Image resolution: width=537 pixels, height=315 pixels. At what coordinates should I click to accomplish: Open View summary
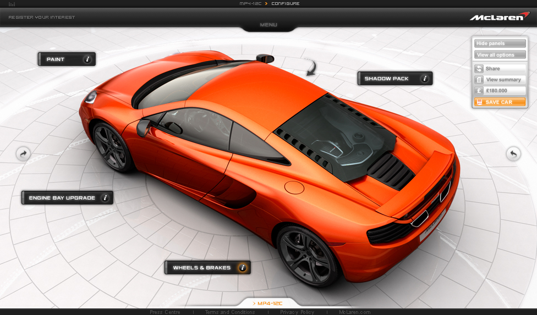(500, 80)
